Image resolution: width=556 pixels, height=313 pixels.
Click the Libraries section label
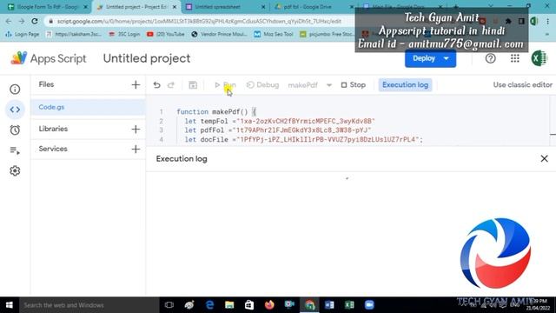pos(53,129)
